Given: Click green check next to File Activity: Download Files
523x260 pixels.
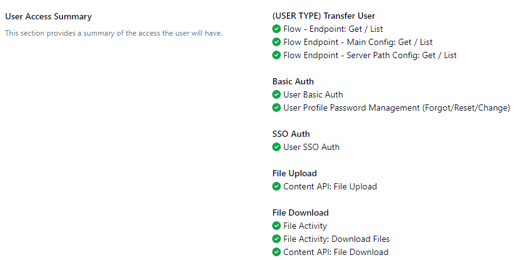Looking at the screenshot, I should pos(276,239).
